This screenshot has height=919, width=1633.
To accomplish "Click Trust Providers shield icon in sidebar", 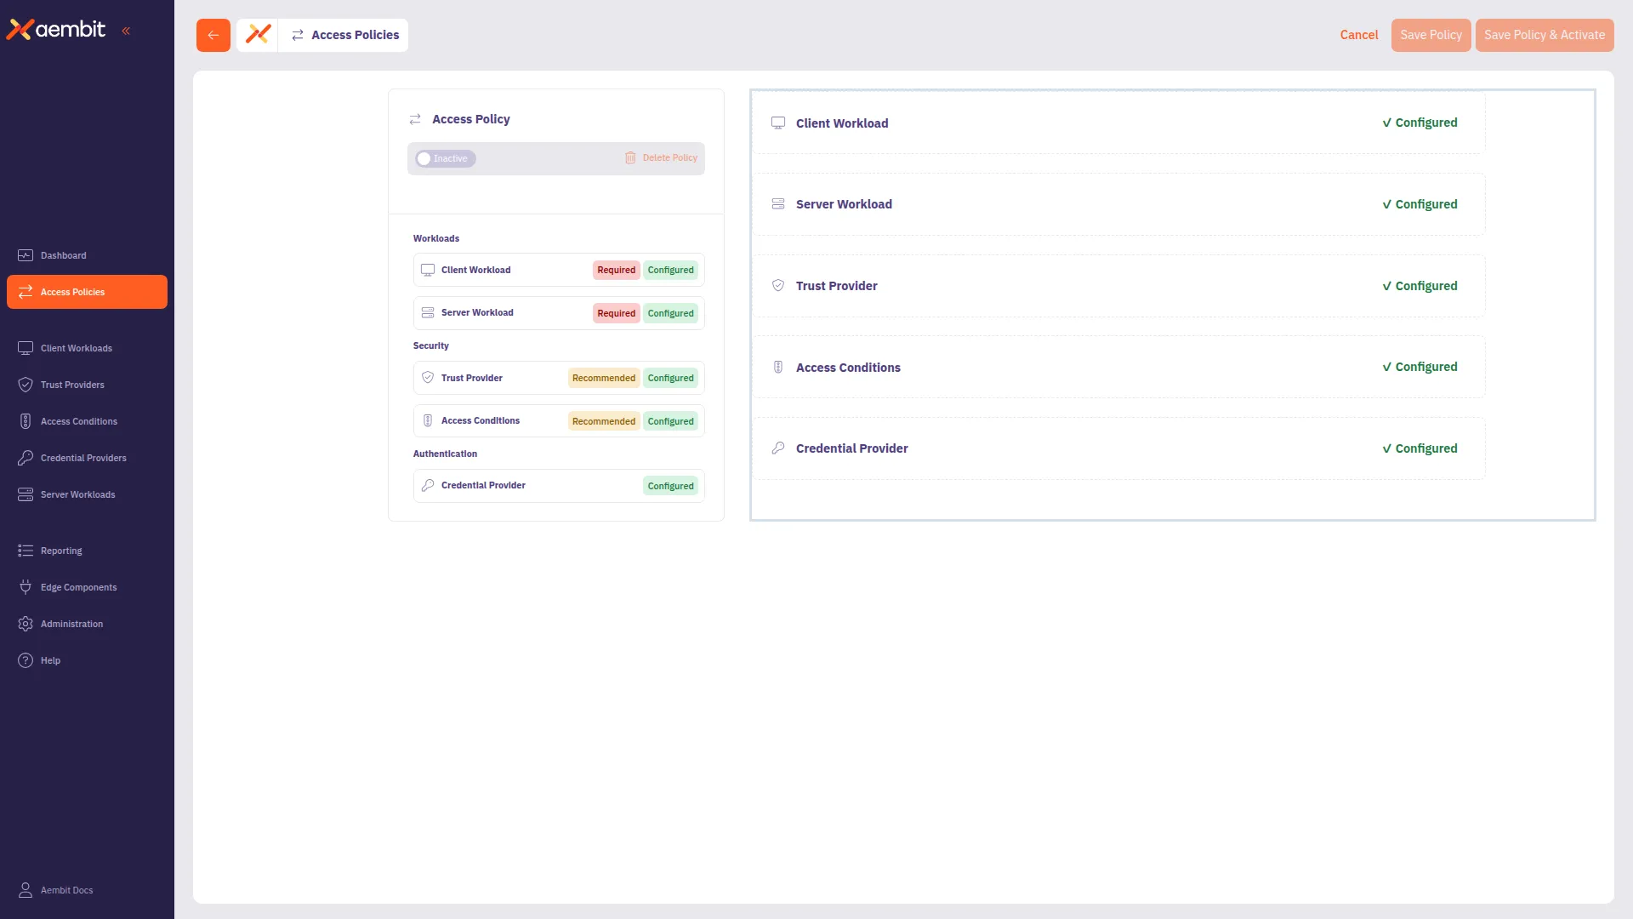I will 26,385.
